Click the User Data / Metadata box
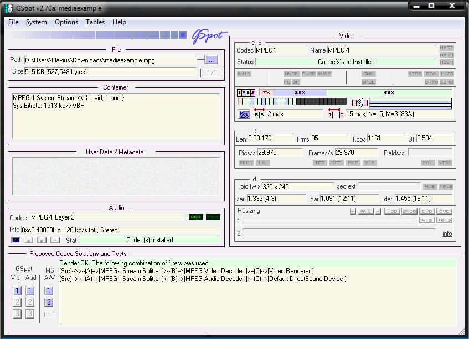 pos(116,176)
